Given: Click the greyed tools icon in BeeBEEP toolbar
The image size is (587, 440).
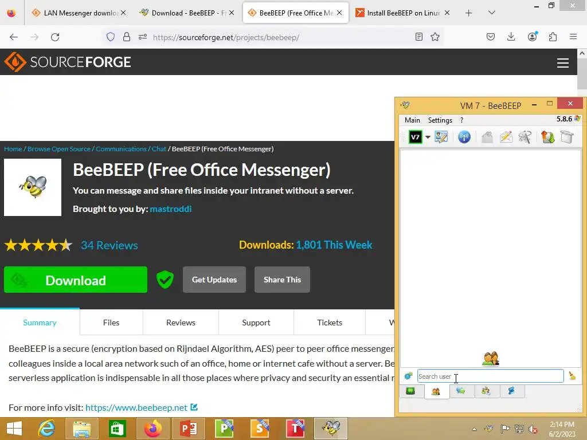Looking at the screenshot, I should [525, 137].
